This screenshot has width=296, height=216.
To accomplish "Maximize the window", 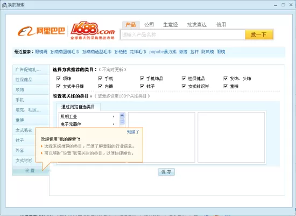I will [283, 5].
